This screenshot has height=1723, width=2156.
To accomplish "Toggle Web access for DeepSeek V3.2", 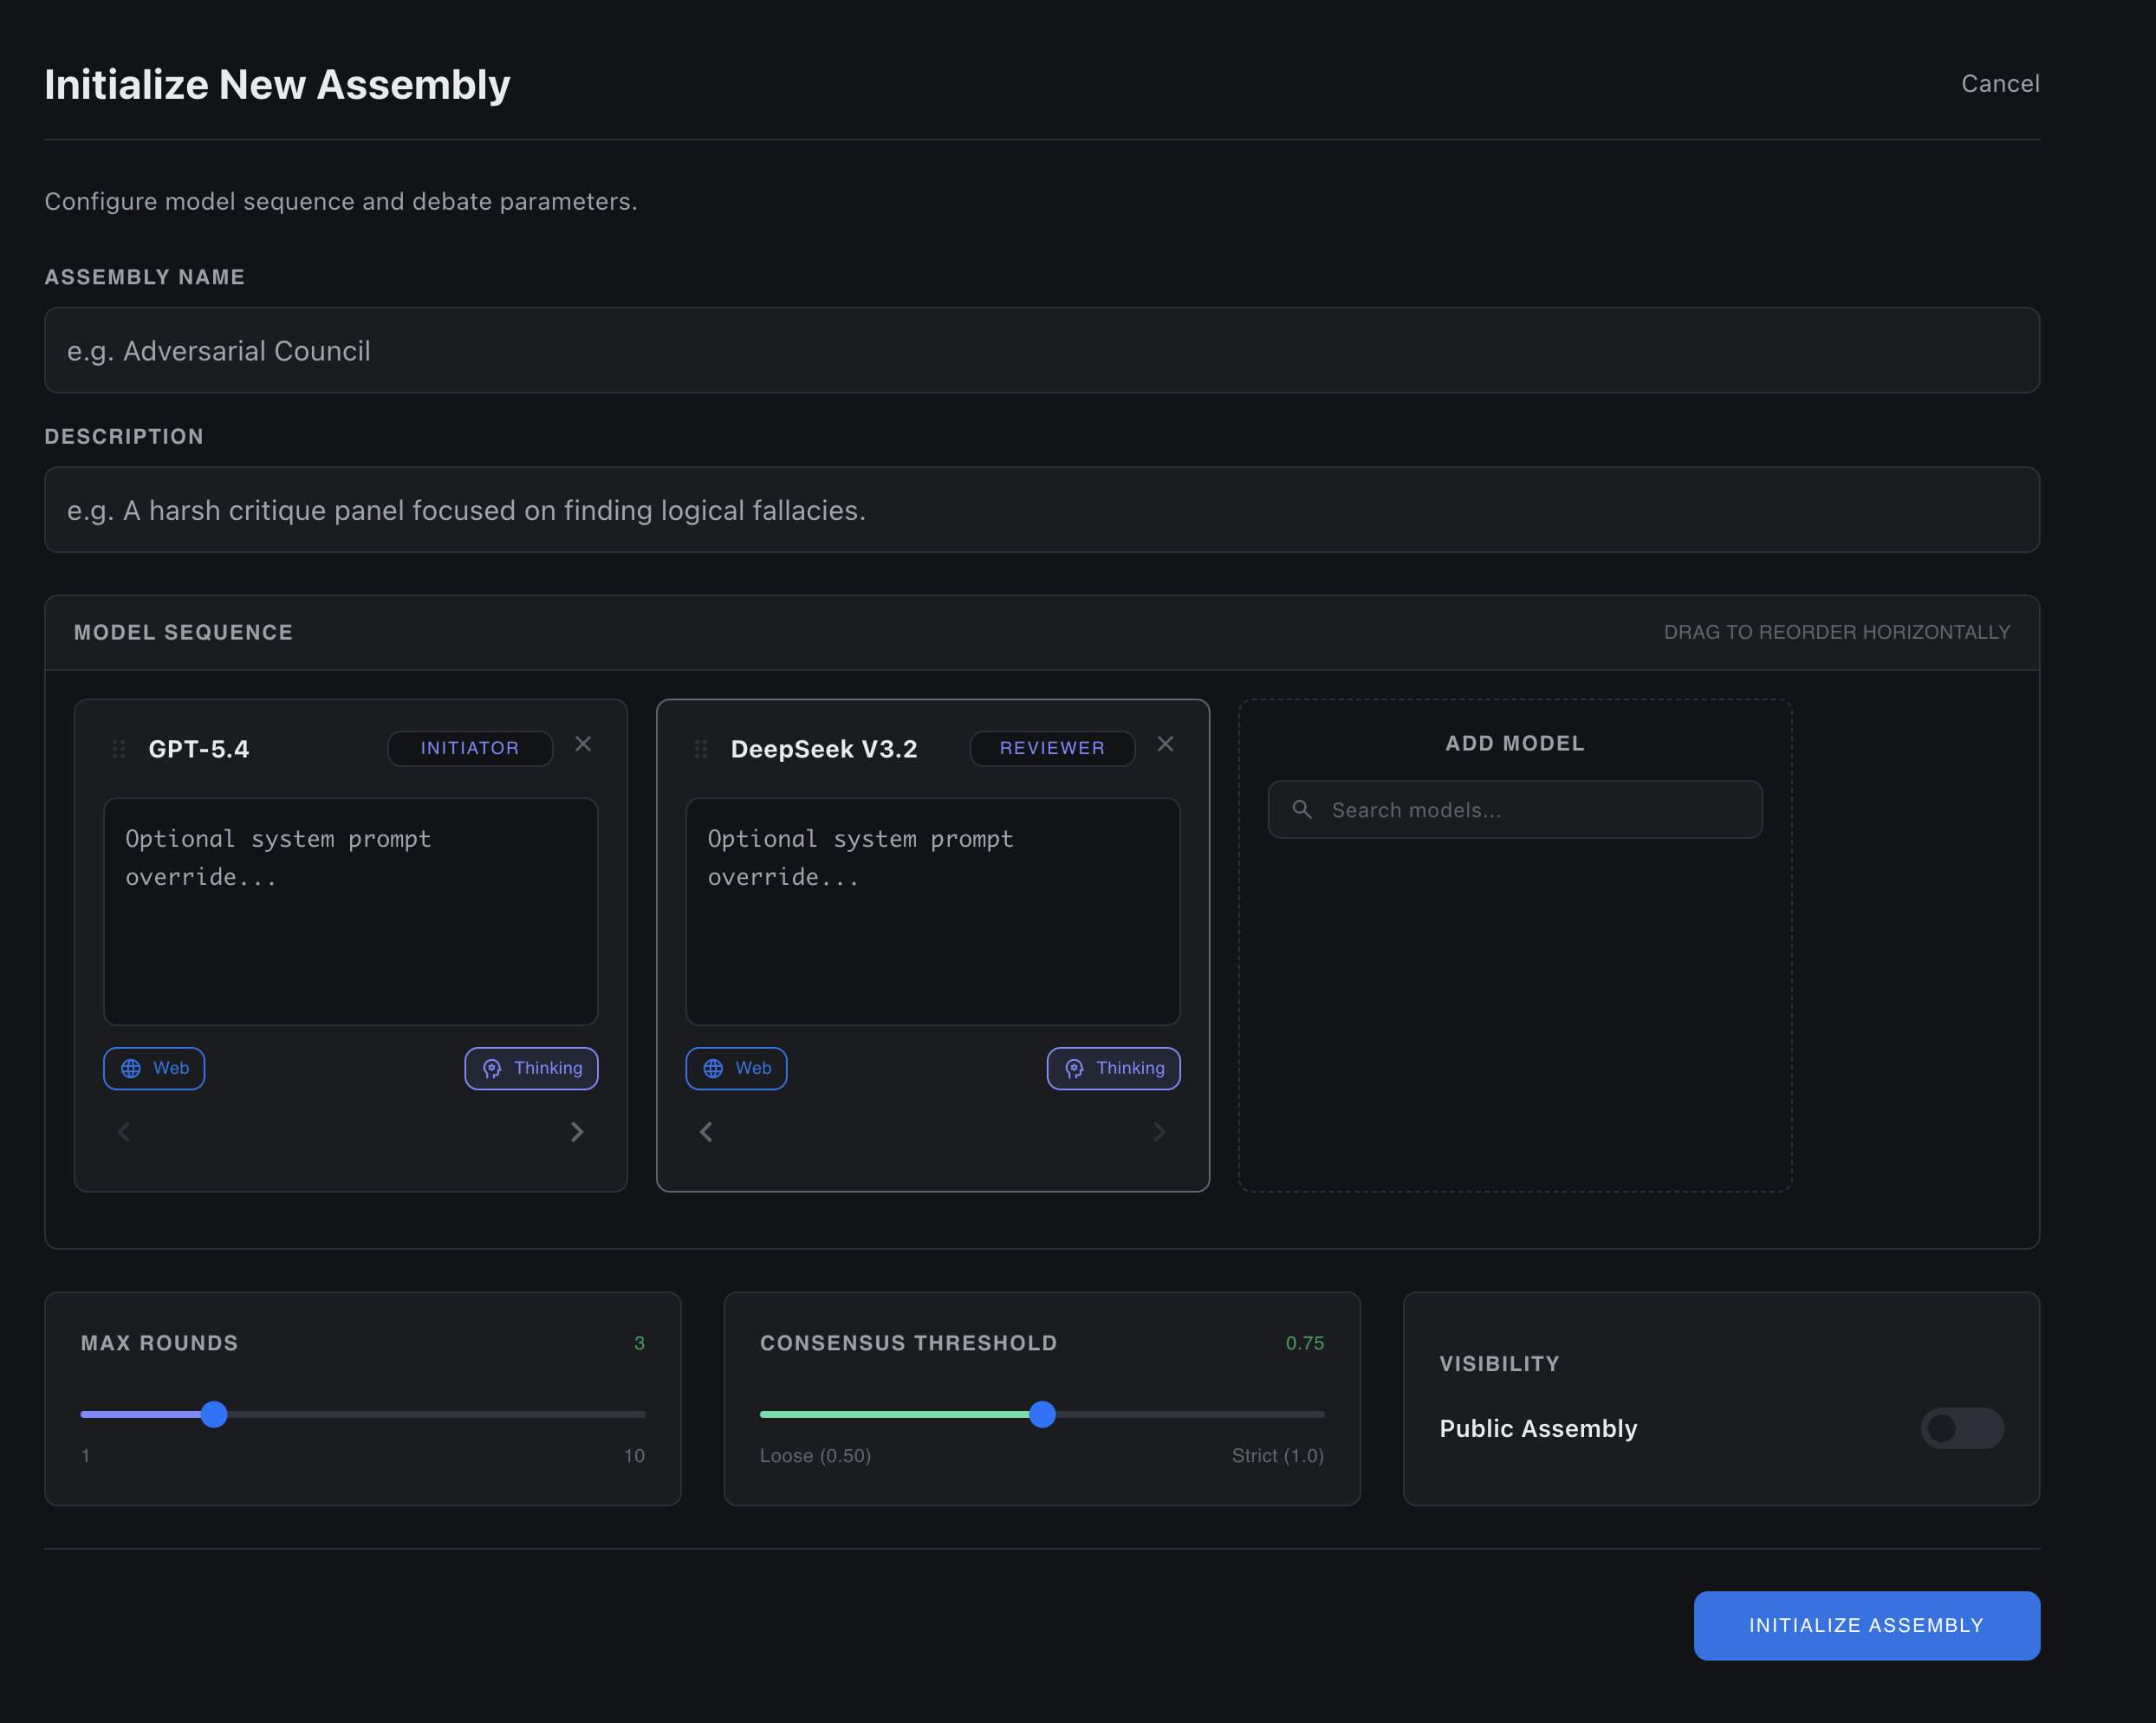I will (736, 1068).
